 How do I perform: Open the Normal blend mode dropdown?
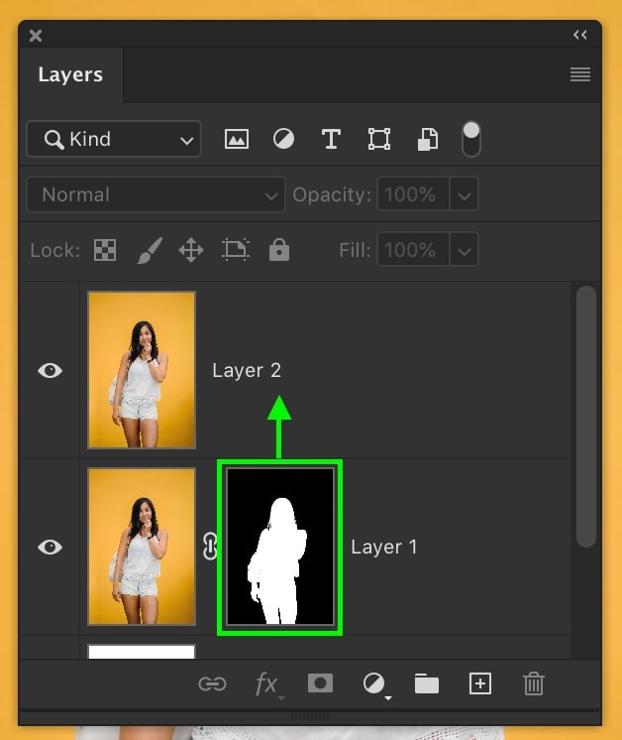point(155,194)
